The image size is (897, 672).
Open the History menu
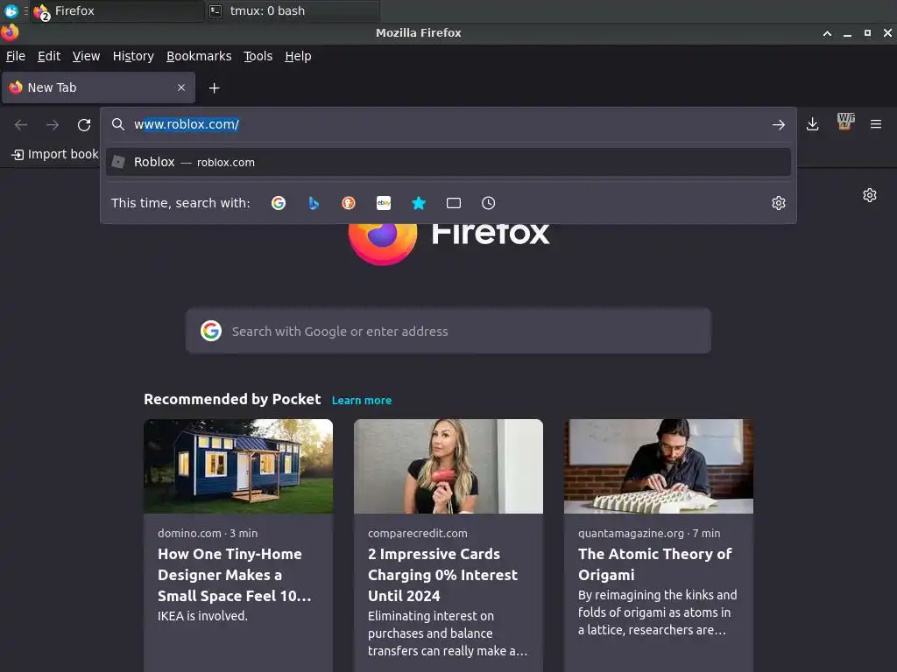pos(133,56)
